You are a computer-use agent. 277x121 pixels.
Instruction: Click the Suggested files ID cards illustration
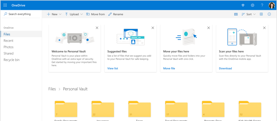pos(130,37)
